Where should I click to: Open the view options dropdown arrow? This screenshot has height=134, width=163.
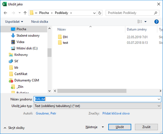(146, 22)
